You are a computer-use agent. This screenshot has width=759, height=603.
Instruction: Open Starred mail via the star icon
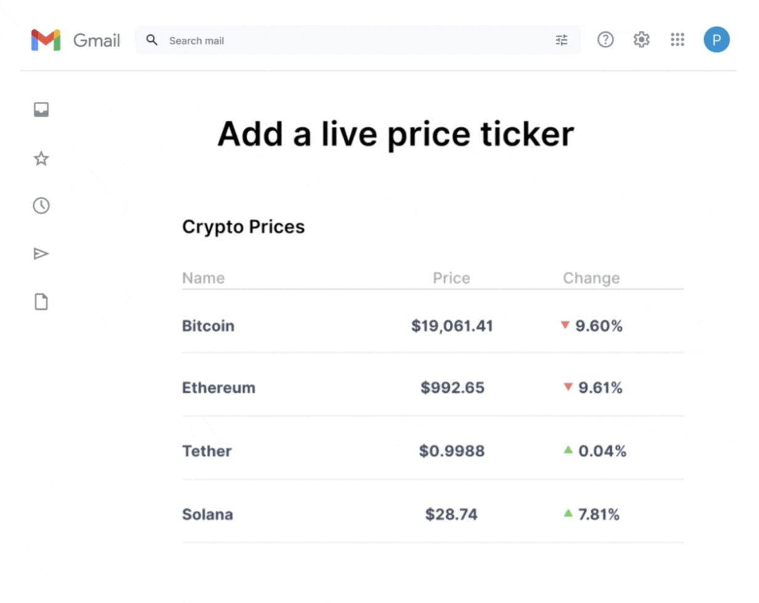coord(41,159)
